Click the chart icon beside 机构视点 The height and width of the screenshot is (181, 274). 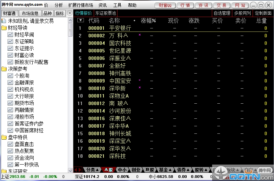(10, 89)
